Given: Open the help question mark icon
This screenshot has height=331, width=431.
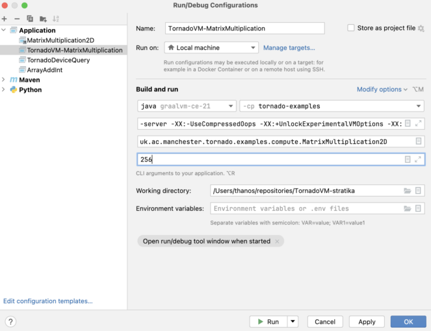Looking at the screenshot, I should [x=10, y=322].
